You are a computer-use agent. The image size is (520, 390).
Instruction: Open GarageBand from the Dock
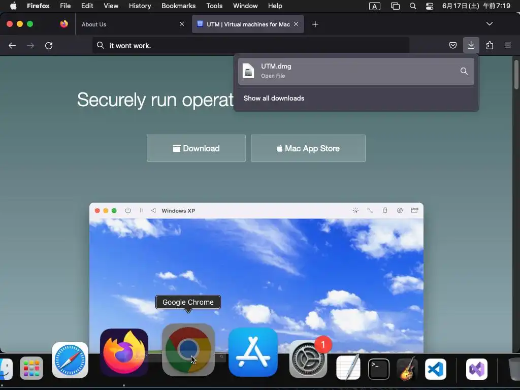407,369
